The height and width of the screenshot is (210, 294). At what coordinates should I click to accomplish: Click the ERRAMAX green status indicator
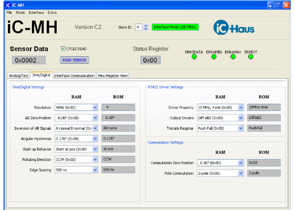pos(233,57)
